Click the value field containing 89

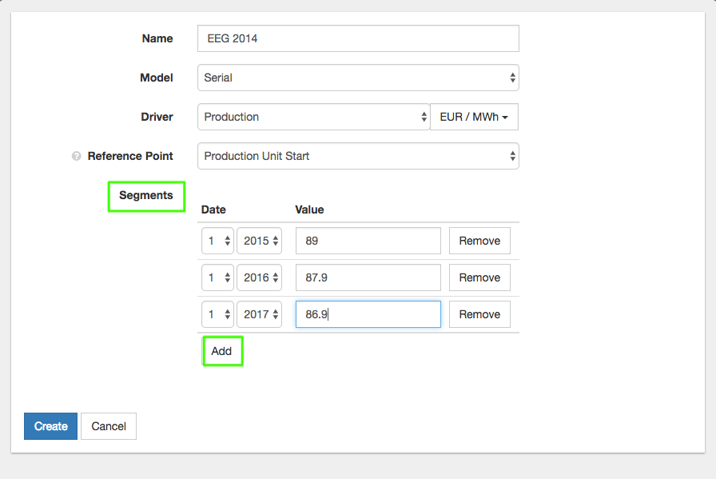pyautogui.click(x=368, y=241)
